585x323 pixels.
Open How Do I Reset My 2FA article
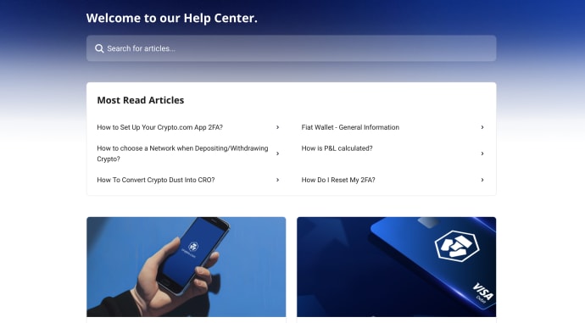pyautogui.click(x=338, y=180)
